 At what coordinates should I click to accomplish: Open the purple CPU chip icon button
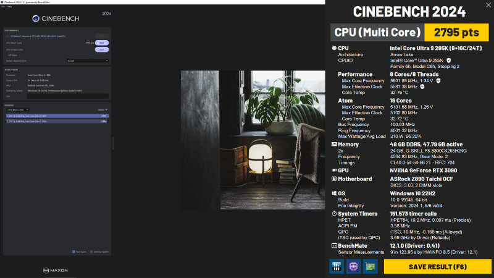tap(353, 267)
